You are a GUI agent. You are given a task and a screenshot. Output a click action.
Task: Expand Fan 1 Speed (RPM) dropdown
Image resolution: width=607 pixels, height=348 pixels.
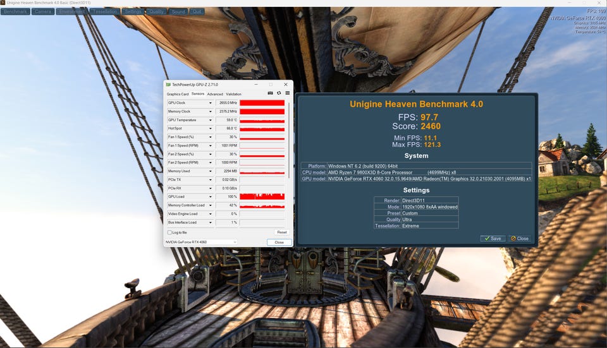[210, 145]
